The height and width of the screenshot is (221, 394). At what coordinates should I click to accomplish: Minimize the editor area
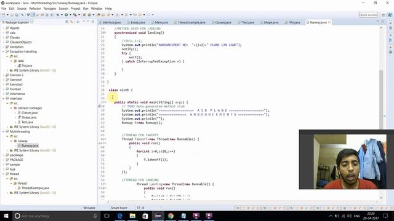377,22
